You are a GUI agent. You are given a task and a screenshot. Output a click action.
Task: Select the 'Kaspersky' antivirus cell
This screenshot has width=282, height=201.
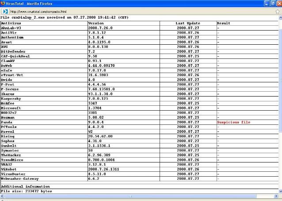point(44,99)
